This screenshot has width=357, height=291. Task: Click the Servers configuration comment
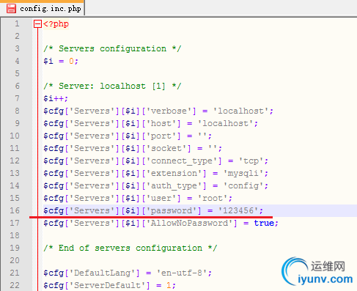coord(112,48)
